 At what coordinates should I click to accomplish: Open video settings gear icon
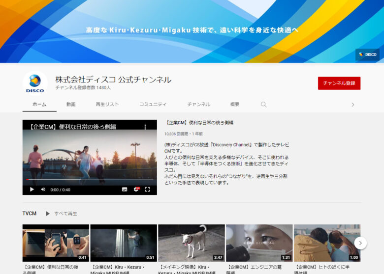(136, 189)
